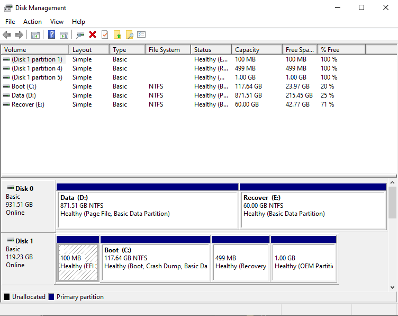Viewport: 398px width, 316px height.
Task: Open the View menu
Action: tap(57, 22)
